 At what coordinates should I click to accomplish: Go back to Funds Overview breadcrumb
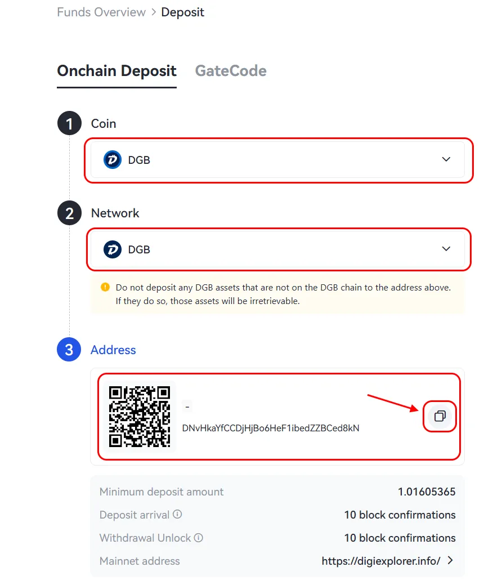coord(101,12)
